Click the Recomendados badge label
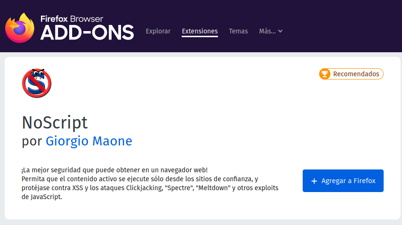Viewport: 402px width, 225px height. (356, 74)
